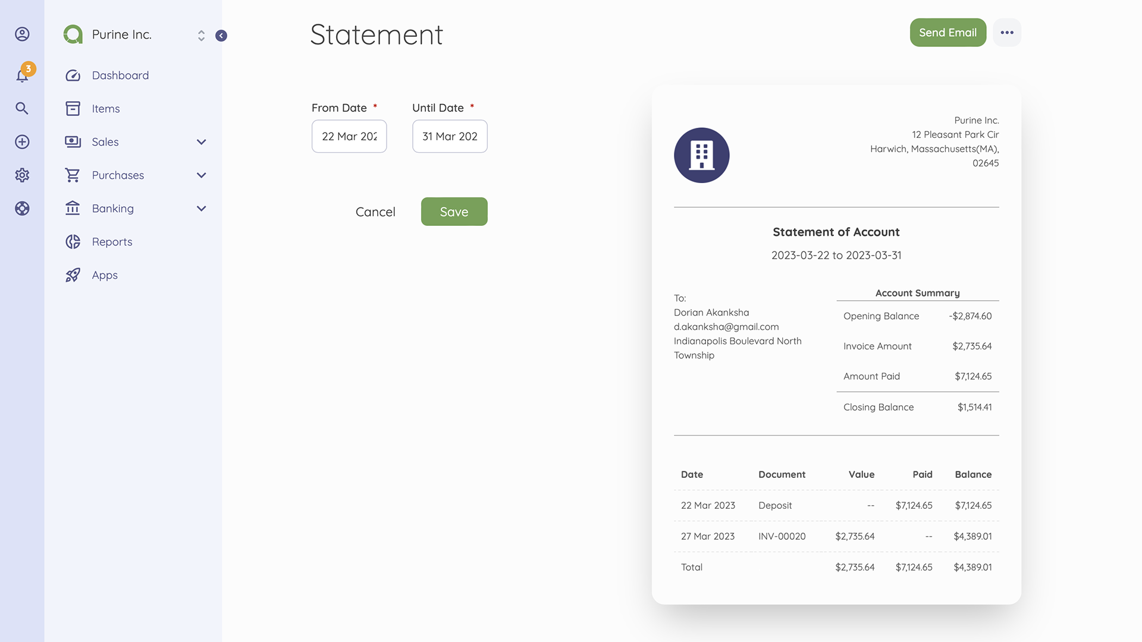Click the Reports pie chart icon

(x=73, y=241)
